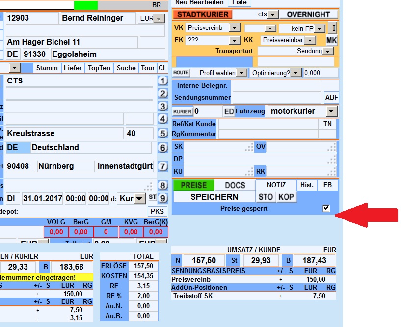Click the numbered button 2
The width and height of the screenshot is (401, 327).
coord(162,94)
